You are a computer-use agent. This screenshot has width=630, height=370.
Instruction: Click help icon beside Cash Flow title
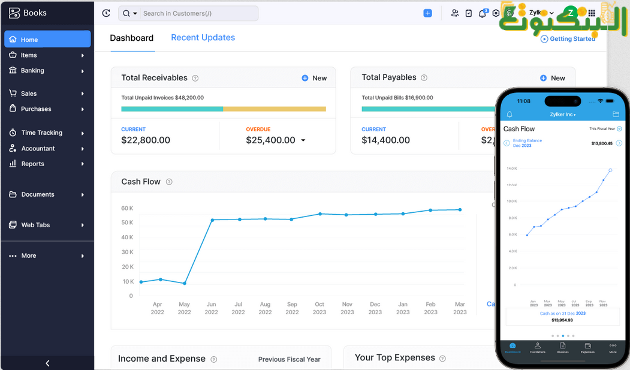click(169, 182)
